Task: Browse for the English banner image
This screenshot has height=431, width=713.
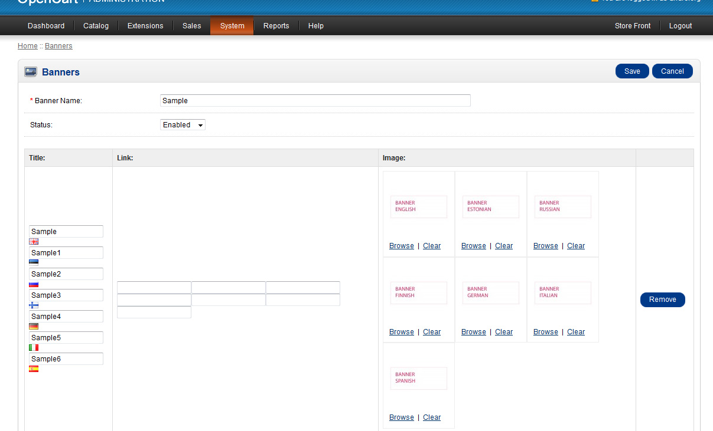Action: pyautogui.click(x=402, y=246)
